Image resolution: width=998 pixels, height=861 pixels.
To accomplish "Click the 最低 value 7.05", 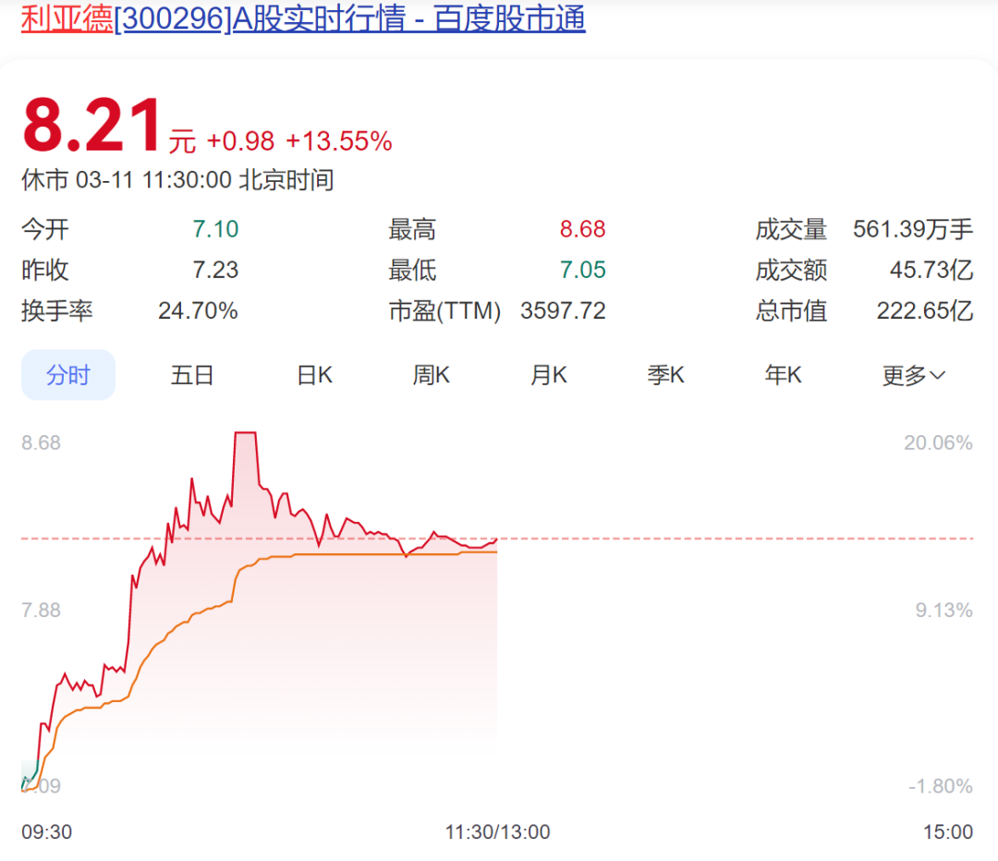I will tap(582, 270).
